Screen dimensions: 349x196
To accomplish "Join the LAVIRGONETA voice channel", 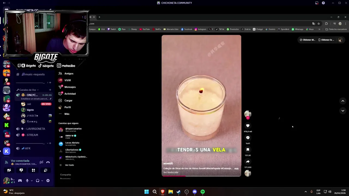I will click(x=33, y=129).
